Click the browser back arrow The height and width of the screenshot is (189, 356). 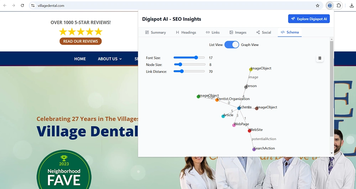[x=5, y=5]
